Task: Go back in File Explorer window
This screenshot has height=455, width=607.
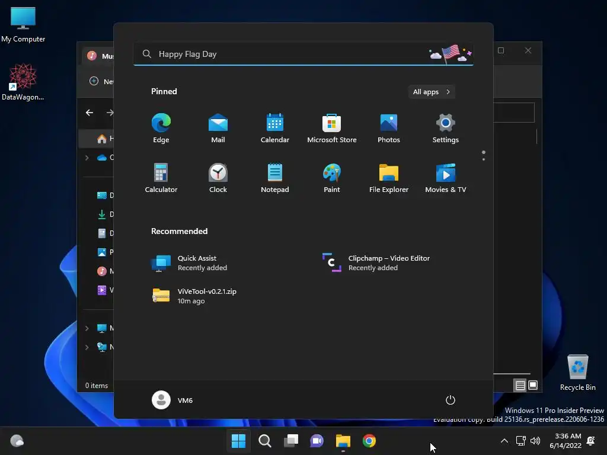Action: 90,113
